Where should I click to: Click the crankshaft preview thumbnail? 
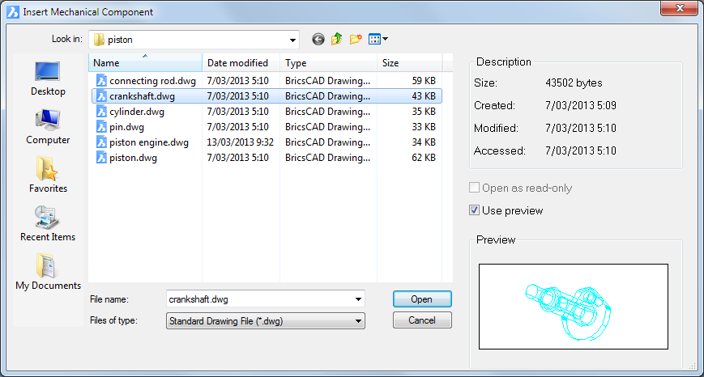point(574,307)
